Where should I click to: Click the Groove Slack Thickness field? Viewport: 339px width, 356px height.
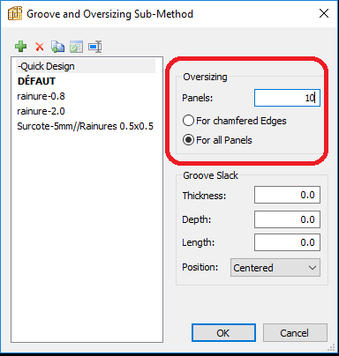click(287, 195)
